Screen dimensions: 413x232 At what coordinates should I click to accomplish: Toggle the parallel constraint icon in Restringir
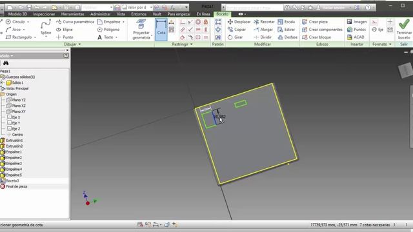(183, 30)
